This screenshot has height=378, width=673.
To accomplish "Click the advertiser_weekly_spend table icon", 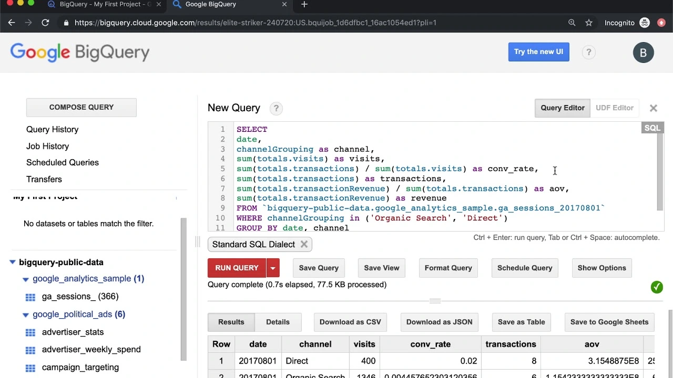I will (30, 350).
